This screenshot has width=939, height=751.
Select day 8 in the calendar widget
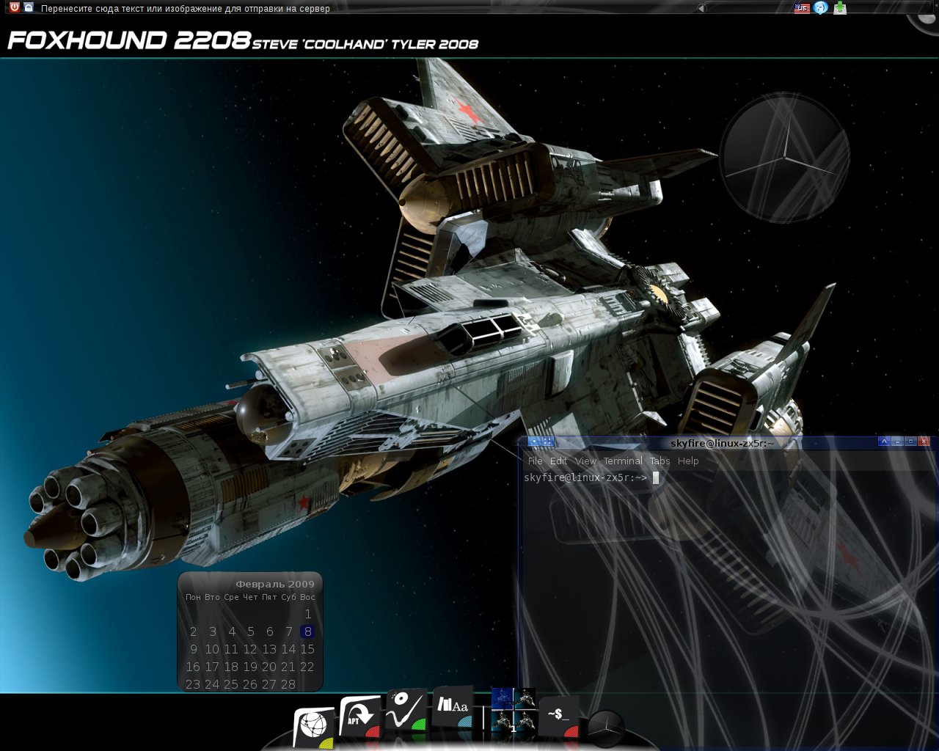click(x=307, y=631)
